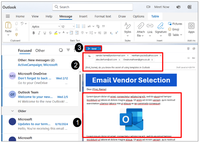The image size is (199, 143).
Task: Toggle Italic formatting
Action: pos(39,33)
